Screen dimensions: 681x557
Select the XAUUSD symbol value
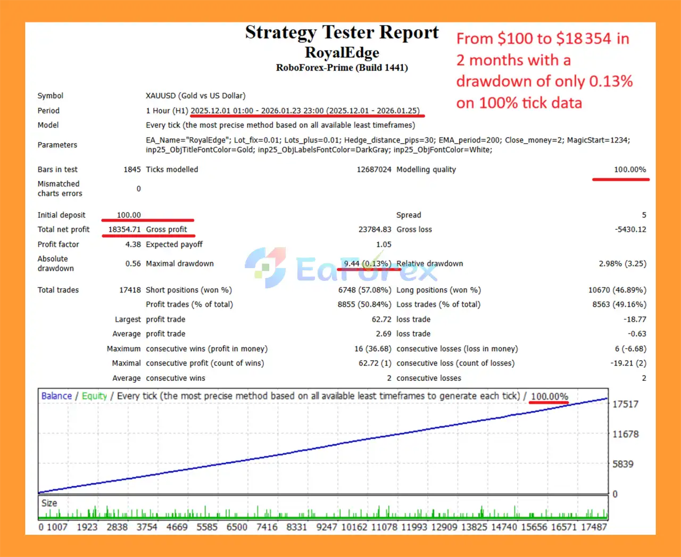195,96
